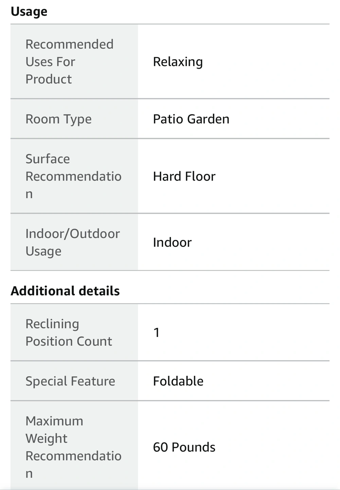340x490 pixels.
Task: Select the Usage section heading
Action: tap(29, 12)
